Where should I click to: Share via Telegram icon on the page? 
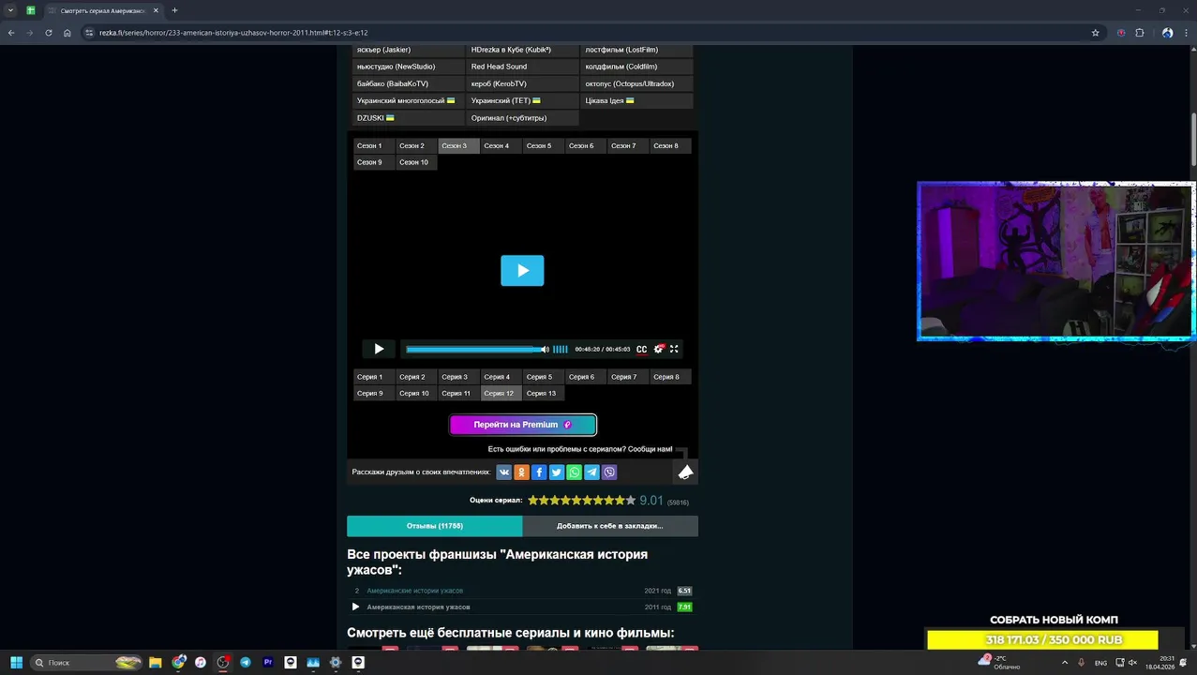(591, 472)
